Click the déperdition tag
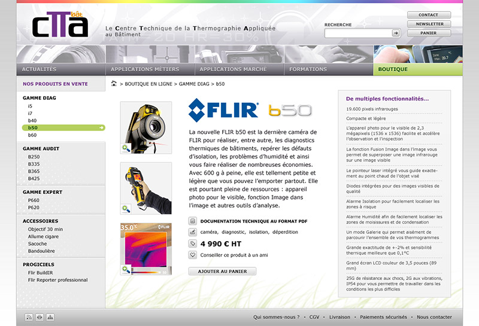Viewport: 479px width, 326px height. (x=285, y=232)
